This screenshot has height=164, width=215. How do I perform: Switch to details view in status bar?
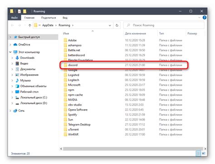pyautogui.click(x=198, y=154)
